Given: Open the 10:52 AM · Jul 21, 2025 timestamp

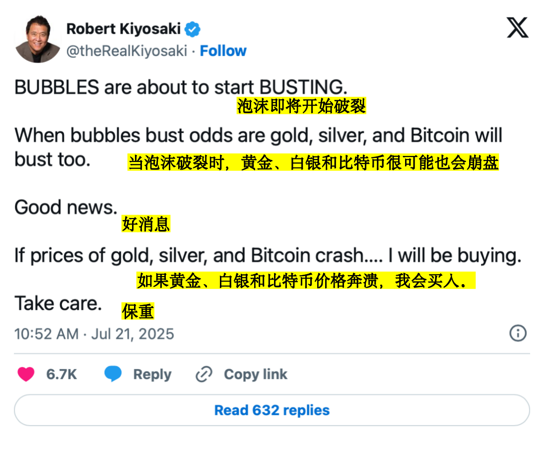Looking at the screenshot, I should tap(94, 334).
